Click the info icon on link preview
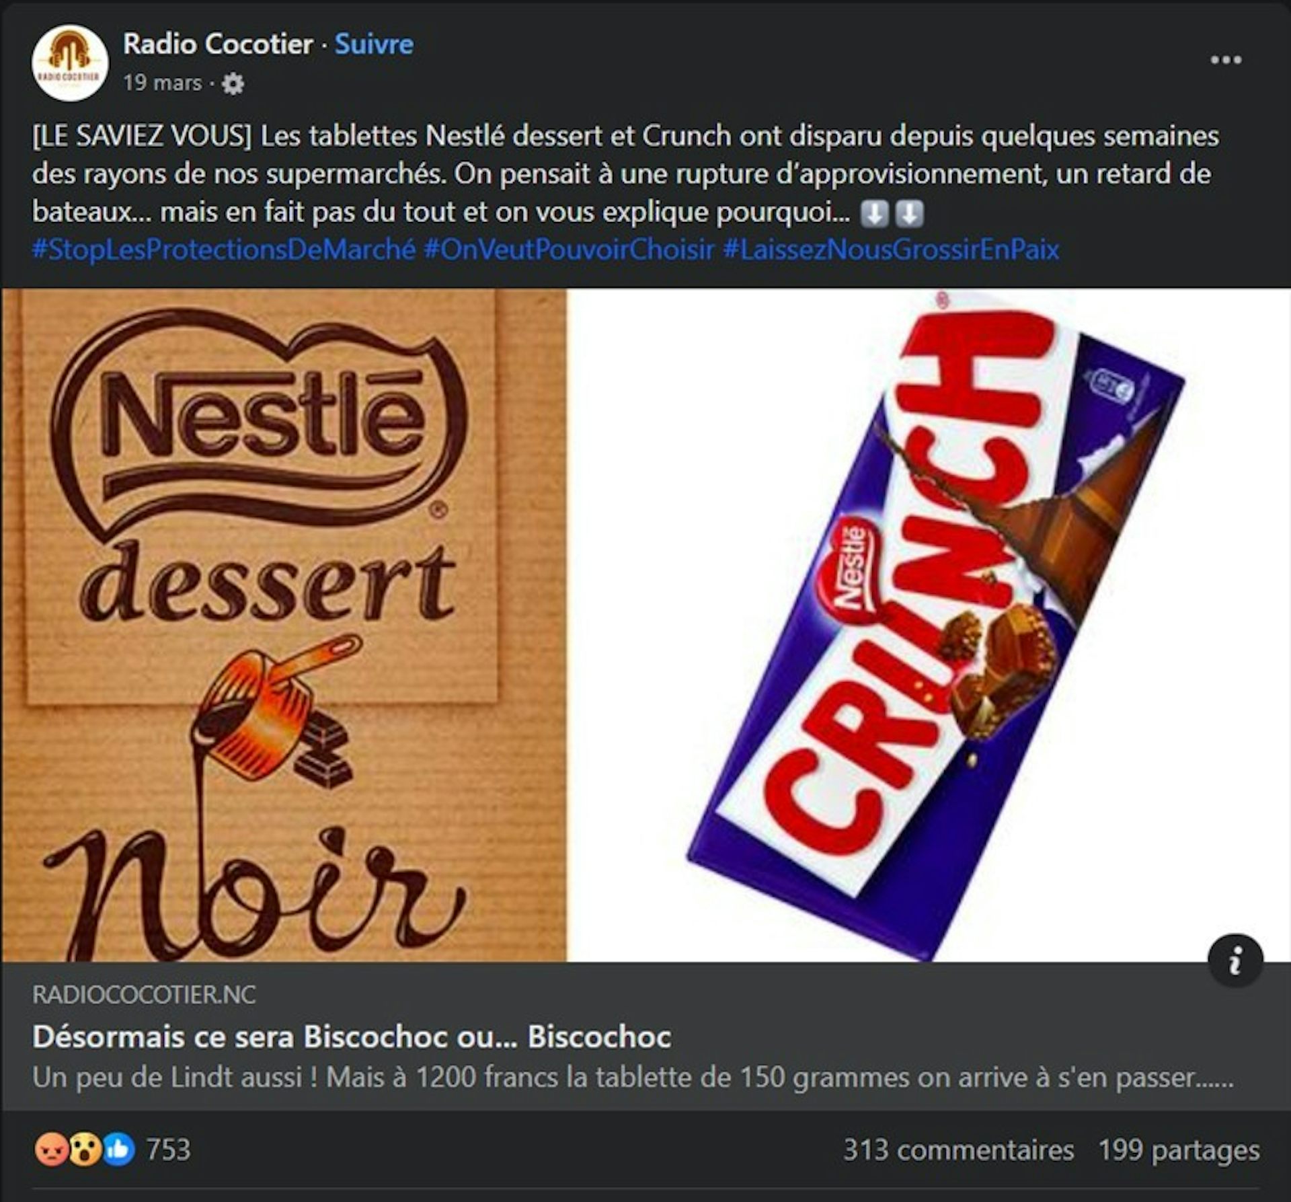Image resolution: width=1291 pixels, height=1202 pixels. [1235, 960]
